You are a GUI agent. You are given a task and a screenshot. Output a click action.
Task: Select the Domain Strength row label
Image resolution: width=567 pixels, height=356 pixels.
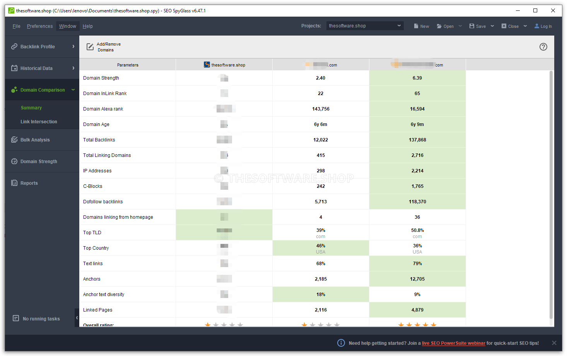[x=101, y=78]
